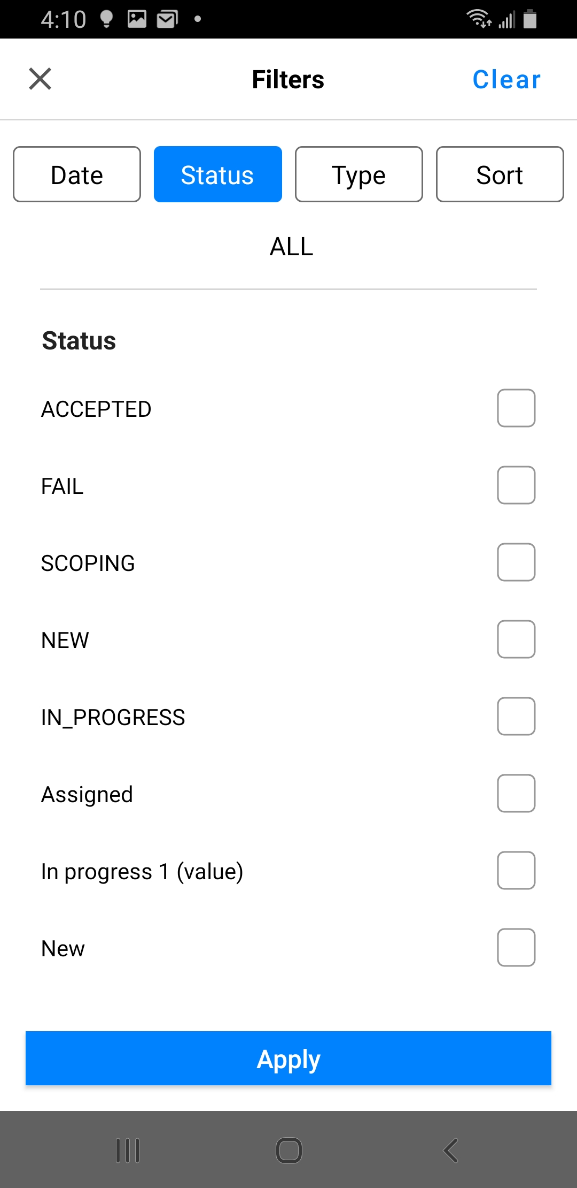
Task: Apply the selected filters
Action: tap(288, 1058)
